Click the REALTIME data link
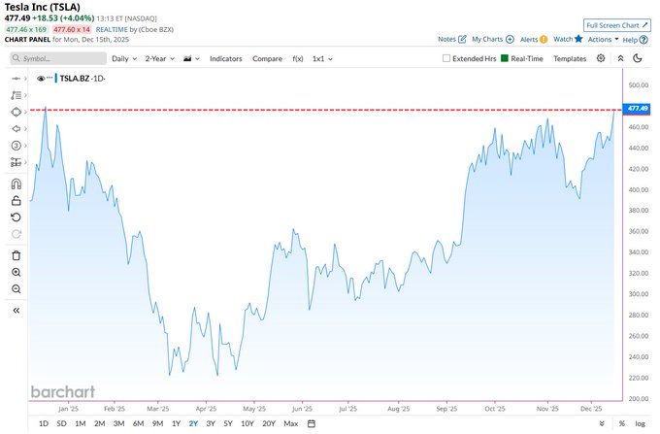Image resolution: width=660 pixels, height=434 pixels. 112,29
